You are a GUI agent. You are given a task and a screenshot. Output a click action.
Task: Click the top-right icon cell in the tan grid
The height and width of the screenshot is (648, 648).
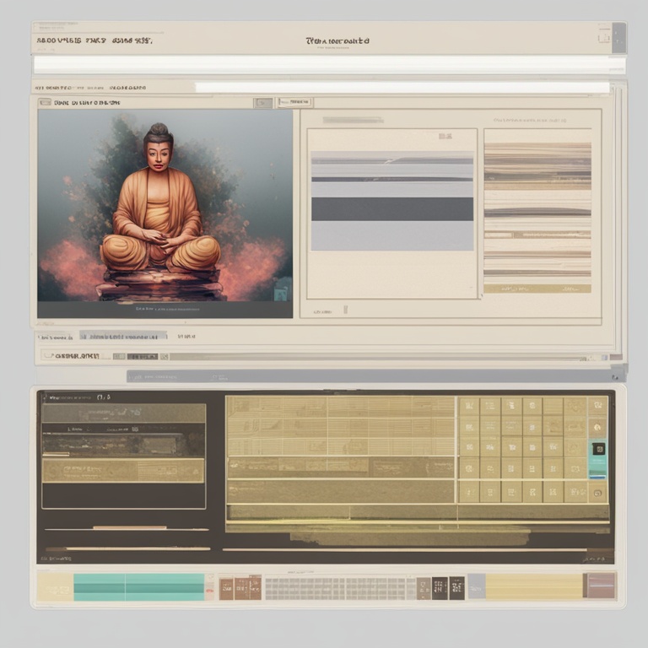click(597, 406)
